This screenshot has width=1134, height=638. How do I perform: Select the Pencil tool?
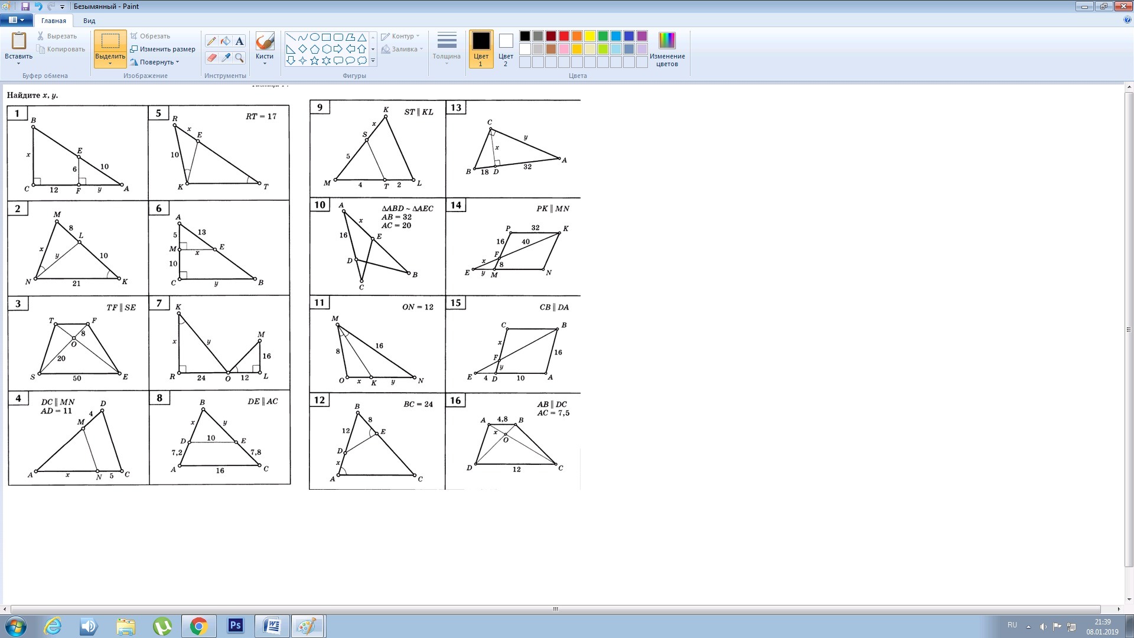click(211, 41)
